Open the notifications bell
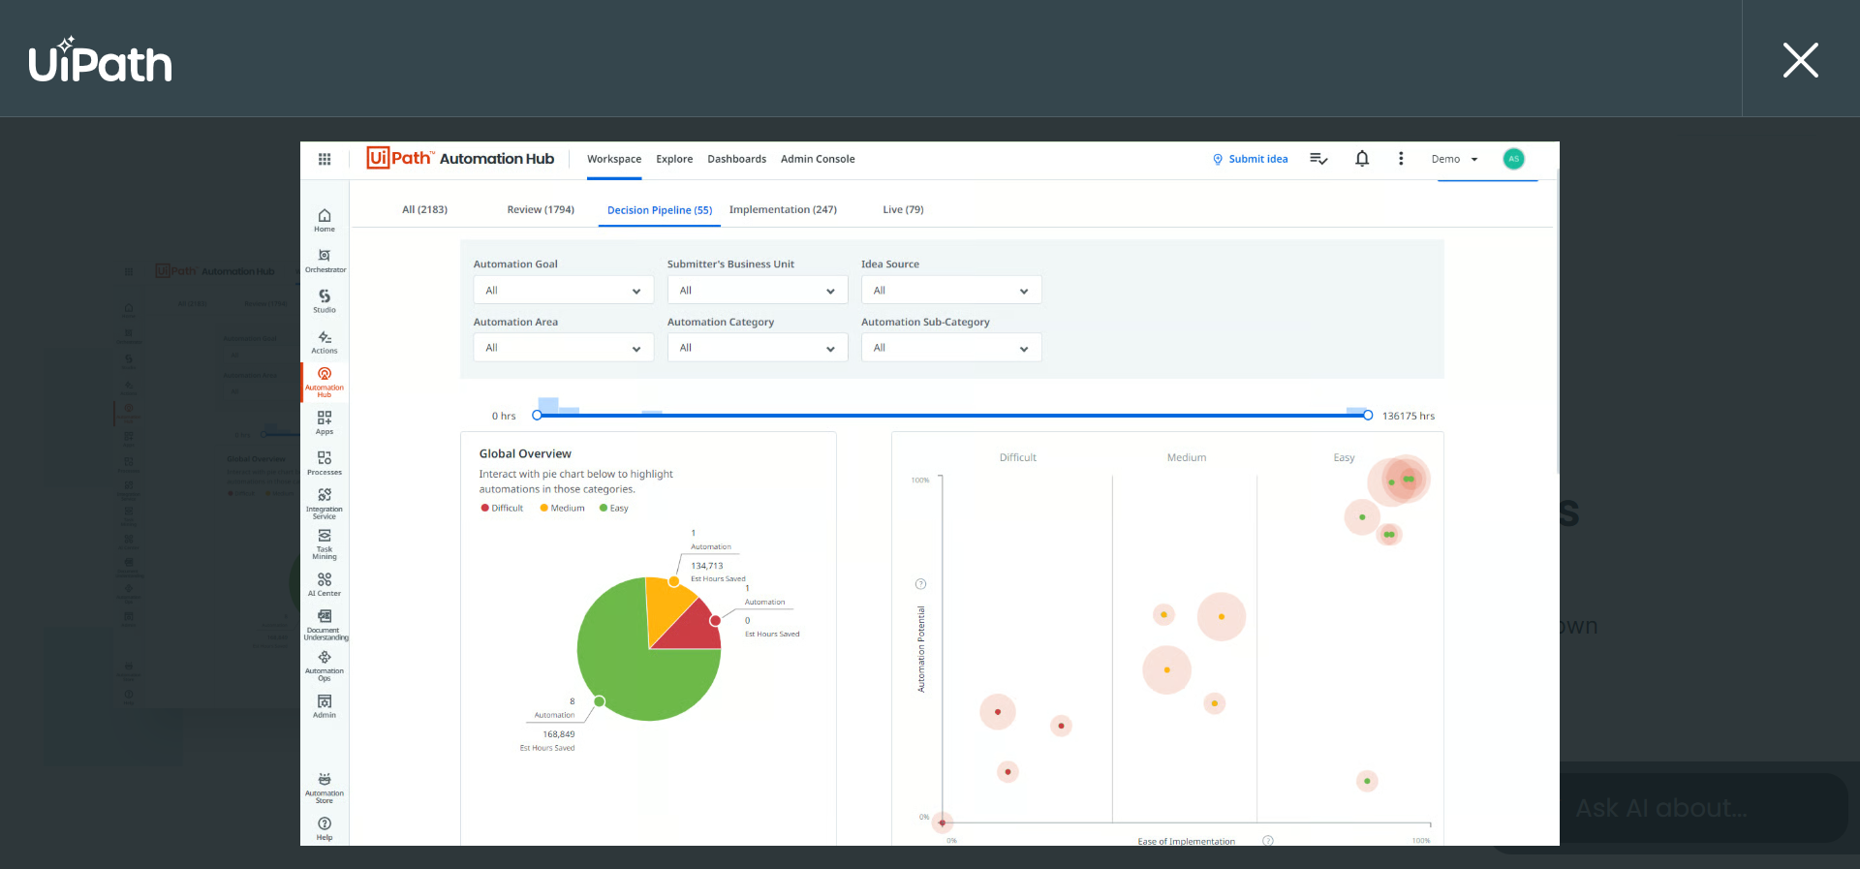 point(1362,159)
